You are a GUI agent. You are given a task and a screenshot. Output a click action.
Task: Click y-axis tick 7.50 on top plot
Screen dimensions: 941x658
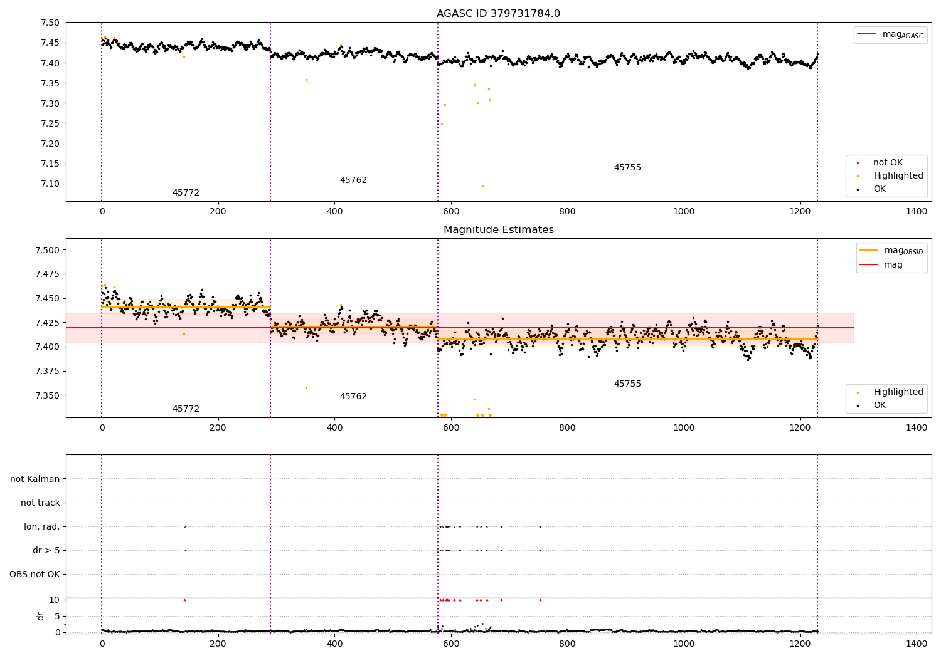click(50, 23)
